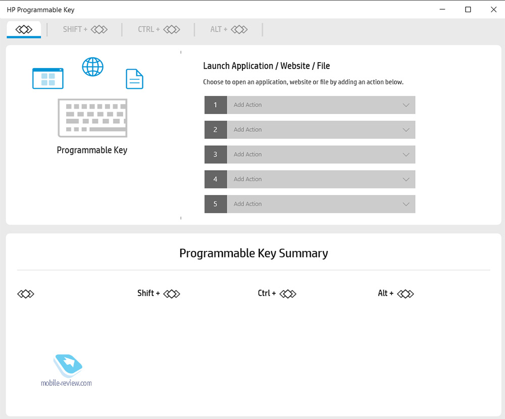The image size is (505, 419).
Task: Select the unmodified programmable key tab
Action: coord(24,30)
